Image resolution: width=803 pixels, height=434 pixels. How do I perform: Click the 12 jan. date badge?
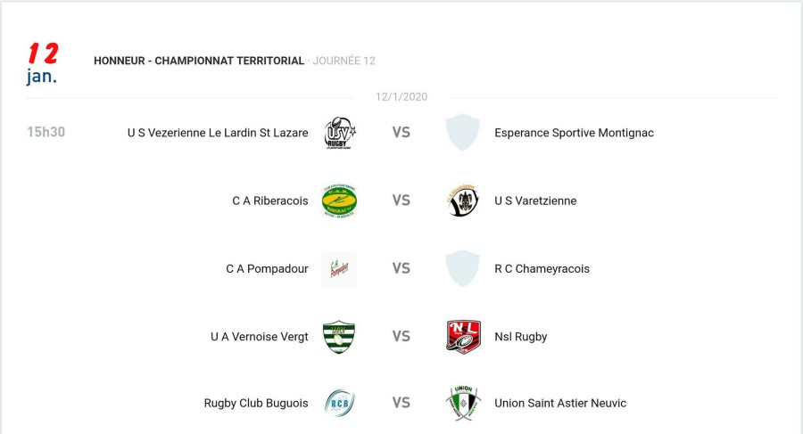pyautogui.click(x=42, y=64)
